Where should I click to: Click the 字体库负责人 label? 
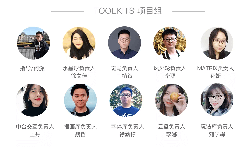[x=127, y=127]
